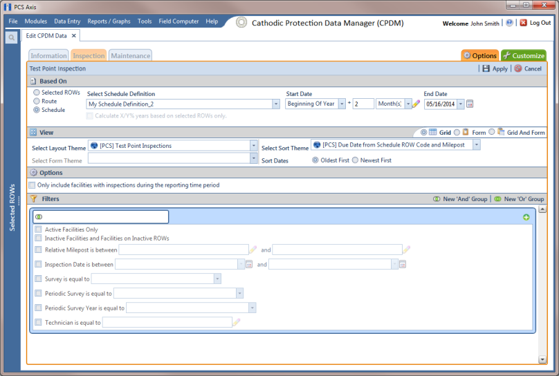Viewport: 559px width, 376px height.
Task: Open End Date calendar picker icon
Action: 470,104
